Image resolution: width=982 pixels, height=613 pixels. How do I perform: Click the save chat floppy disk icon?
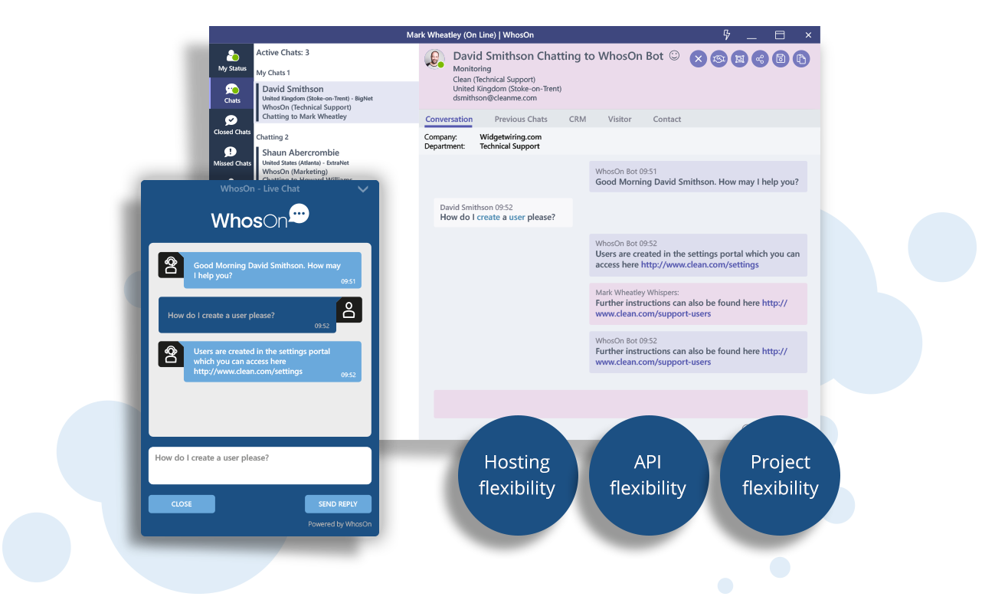tap(781, 59)
